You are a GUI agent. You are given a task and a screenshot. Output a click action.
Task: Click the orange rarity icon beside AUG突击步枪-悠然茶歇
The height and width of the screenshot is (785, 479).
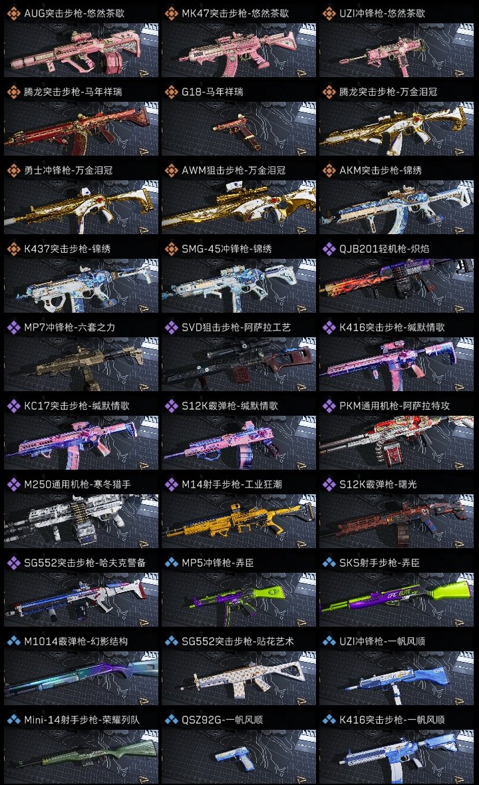click(x=13, y=13)
